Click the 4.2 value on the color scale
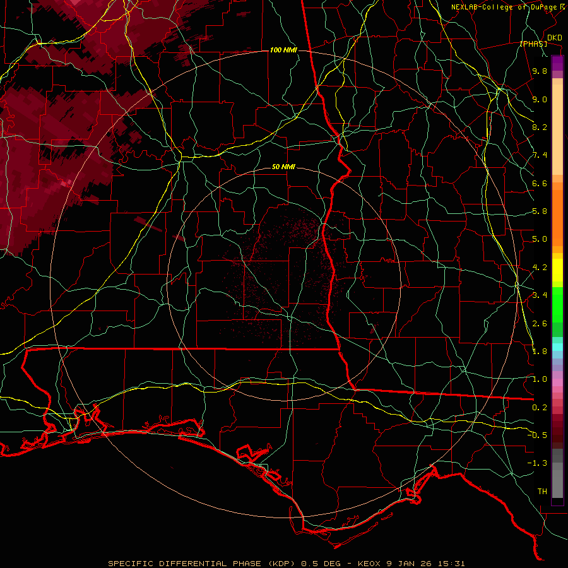Screen dimensions: 568x568 tap(540, 268)
